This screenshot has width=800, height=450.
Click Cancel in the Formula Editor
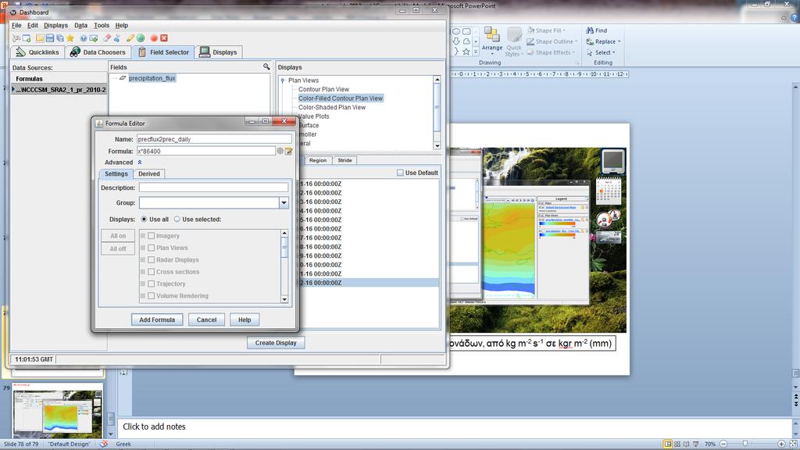(x=206, y=320)
